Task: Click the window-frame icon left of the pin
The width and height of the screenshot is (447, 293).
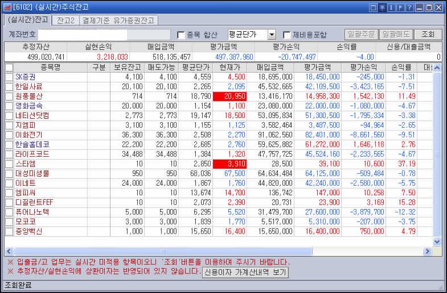Action: point(373,7)
